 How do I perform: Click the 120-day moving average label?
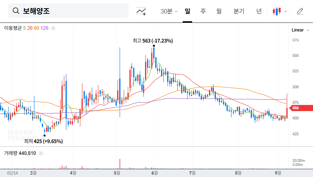point(44,28)
